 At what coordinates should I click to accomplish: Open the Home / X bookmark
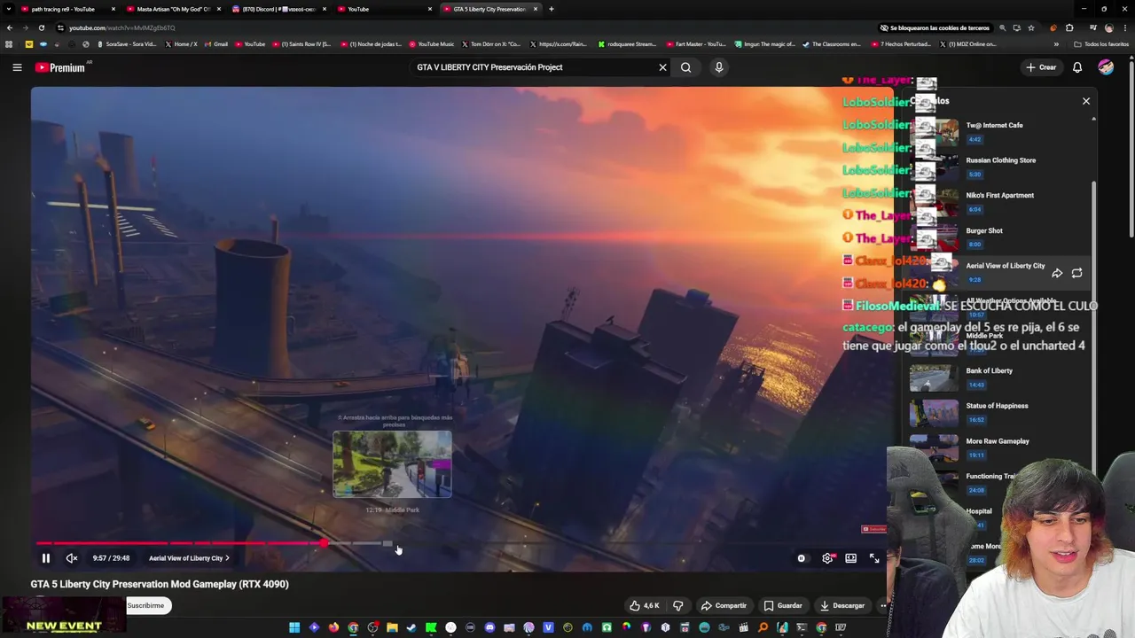coord(182,43)
